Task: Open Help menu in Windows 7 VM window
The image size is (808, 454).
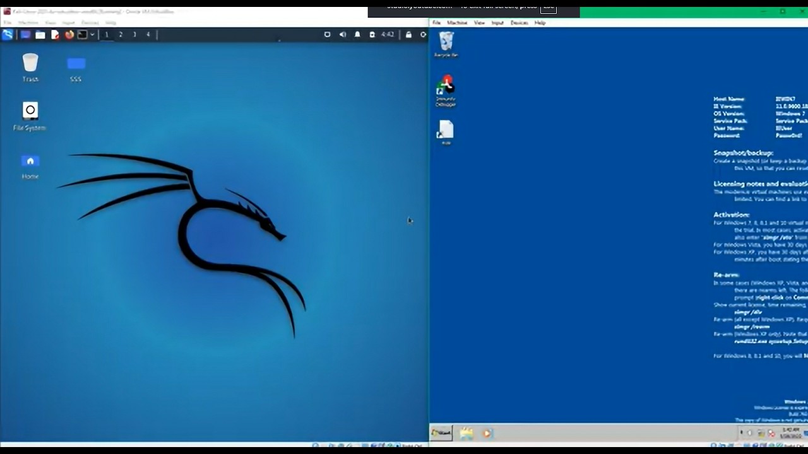Action: [x=540, y=23]
